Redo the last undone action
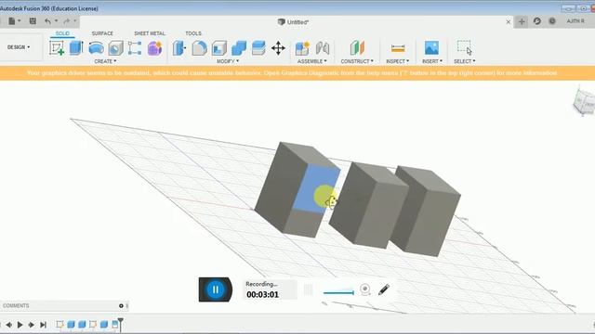The width and height of the screenshot is (595, 334). click(67, 21)
